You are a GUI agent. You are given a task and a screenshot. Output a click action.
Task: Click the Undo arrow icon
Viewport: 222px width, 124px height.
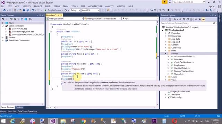click(33, 10)
